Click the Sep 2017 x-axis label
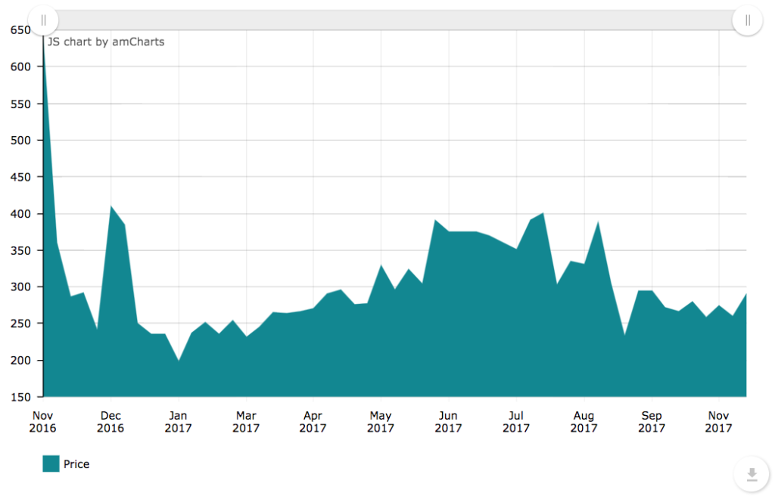775x499 pixels. coord(651,422)
